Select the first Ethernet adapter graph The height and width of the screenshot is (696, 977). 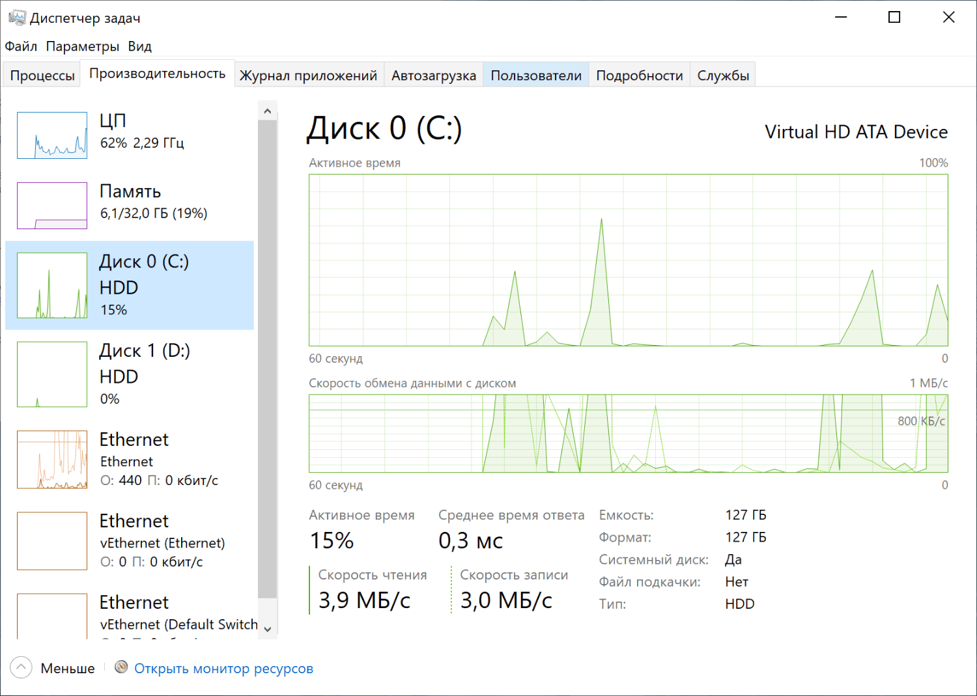(x=52, y=460)
